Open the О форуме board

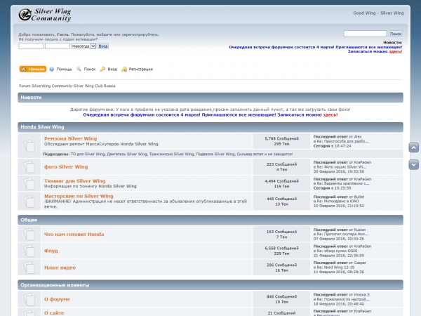coord(57,299)
